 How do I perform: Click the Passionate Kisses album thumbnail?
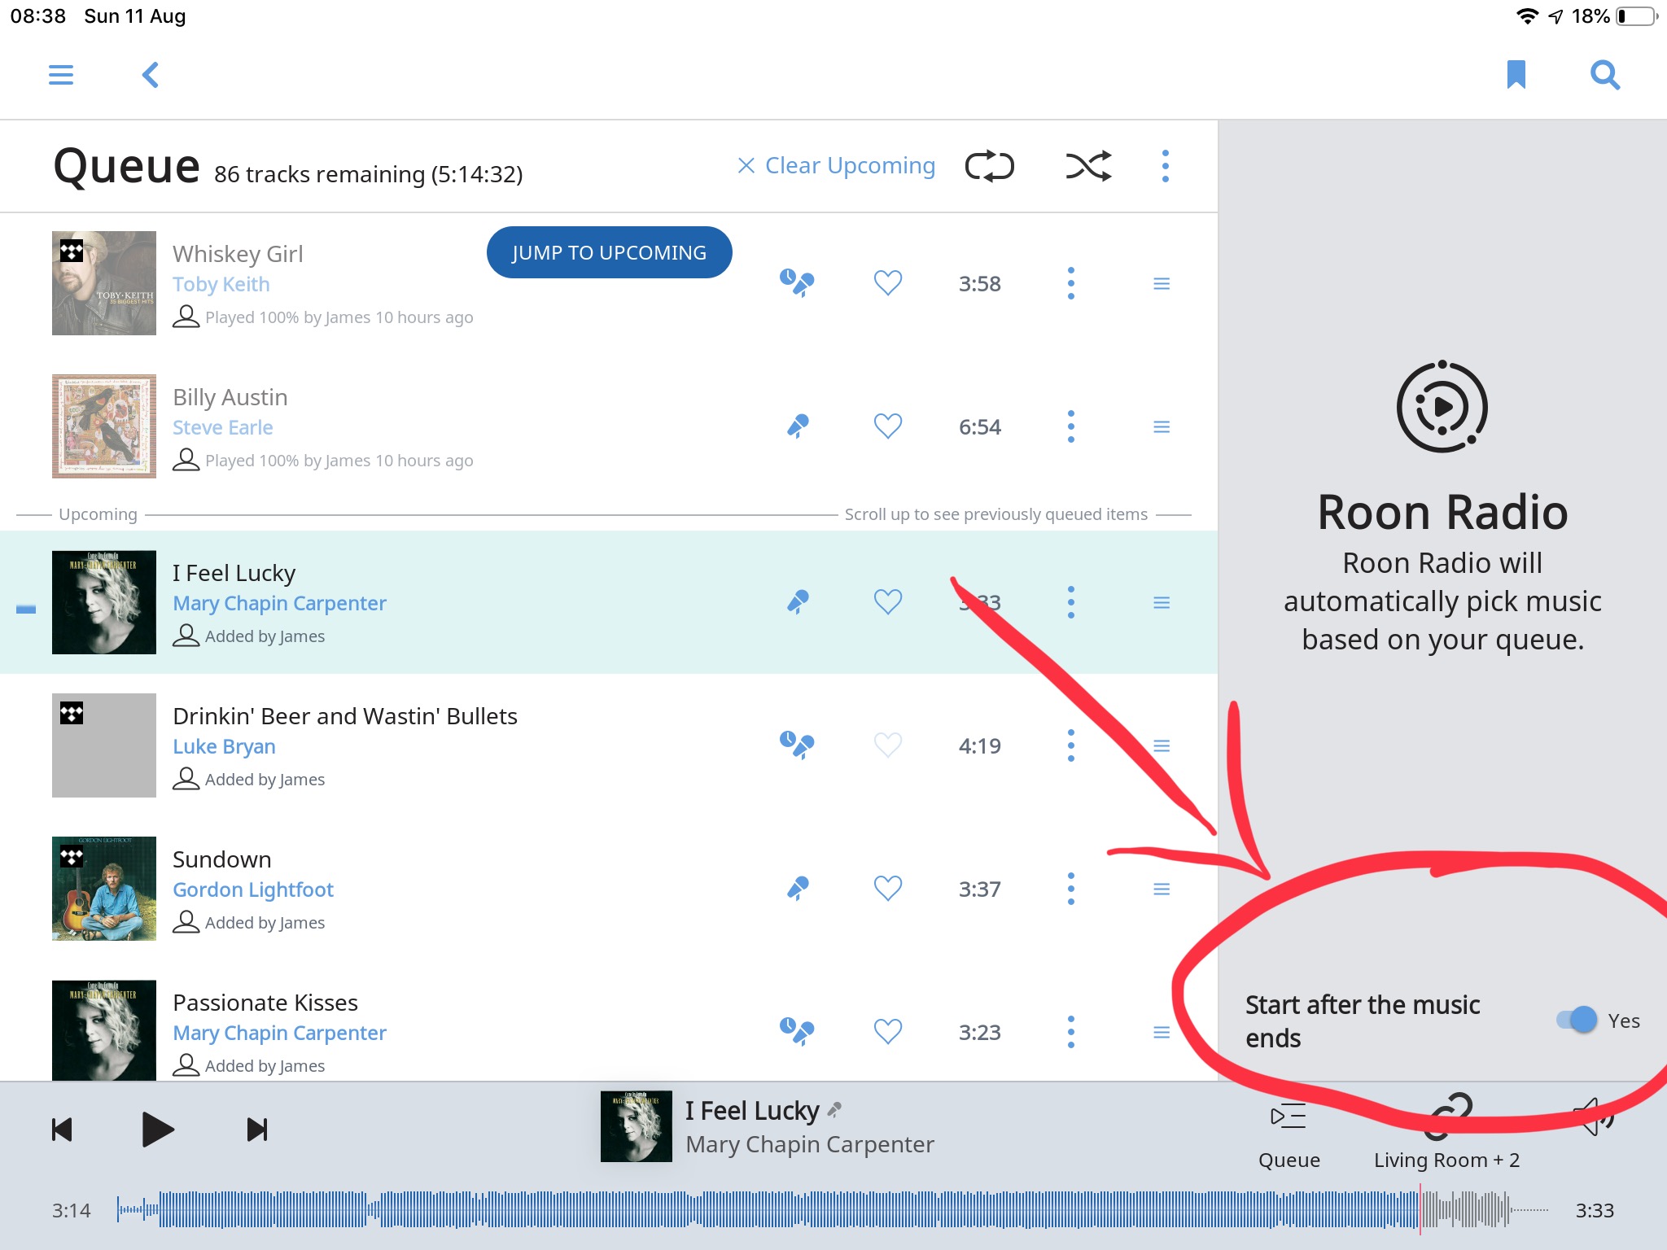click(104, 1030)
